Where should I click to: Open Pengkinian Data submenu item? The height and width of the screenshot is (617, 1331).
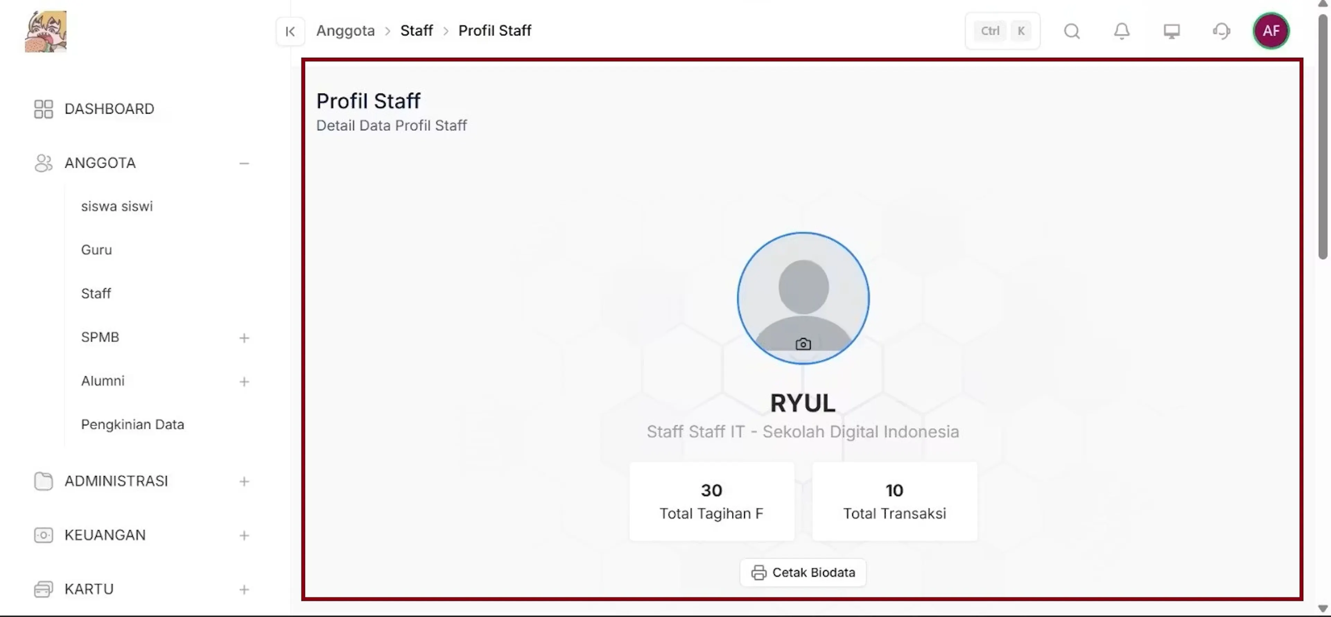point(132,424)
